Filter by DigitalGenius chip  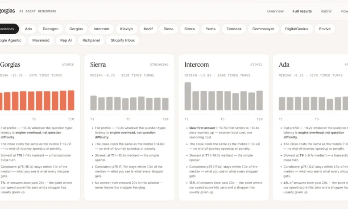click(x=297, y=29)
